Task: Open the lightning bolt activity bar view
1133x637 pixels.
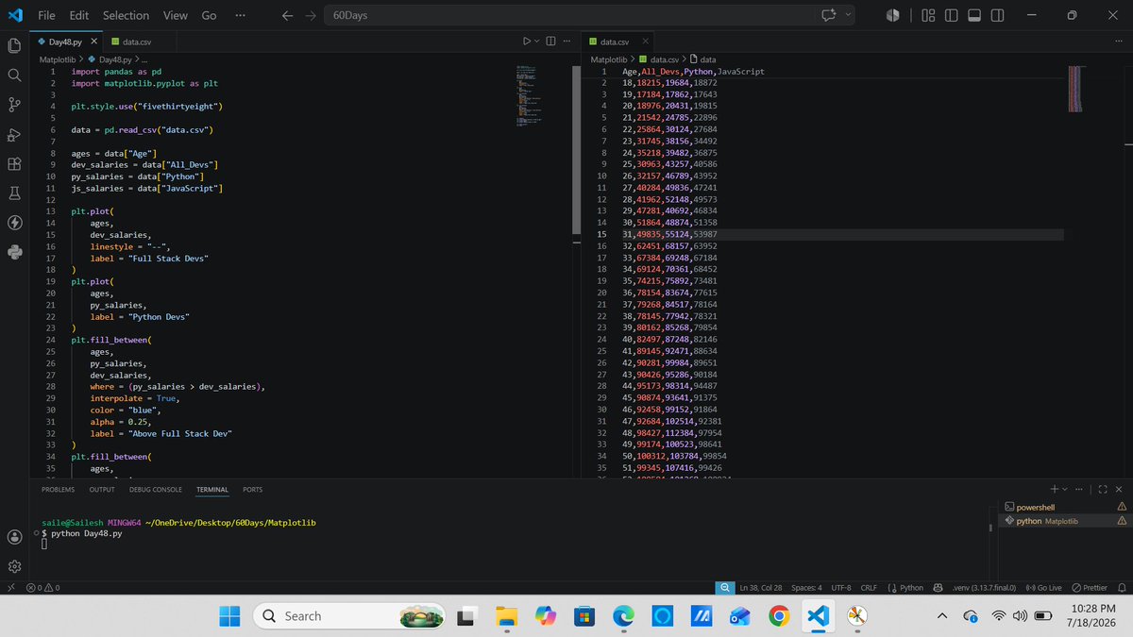Action: [14, 223]
